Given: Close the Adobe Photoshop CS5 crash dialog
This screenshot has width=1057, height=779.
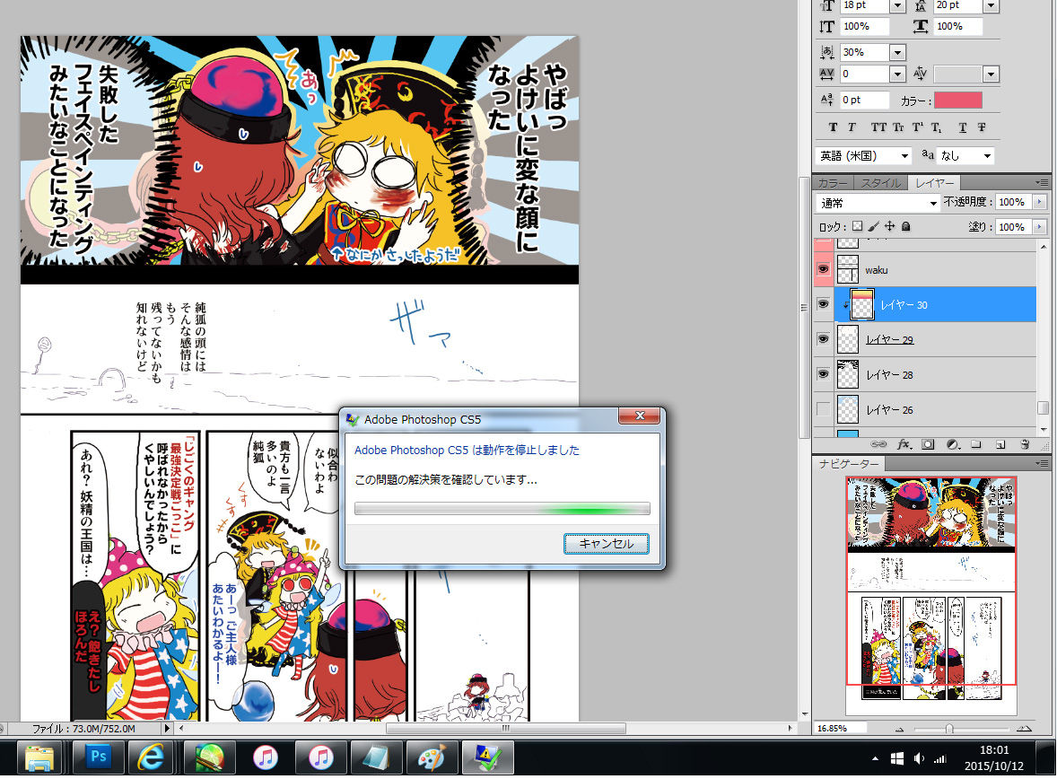Looking at the screenshot, I should 640,416.
